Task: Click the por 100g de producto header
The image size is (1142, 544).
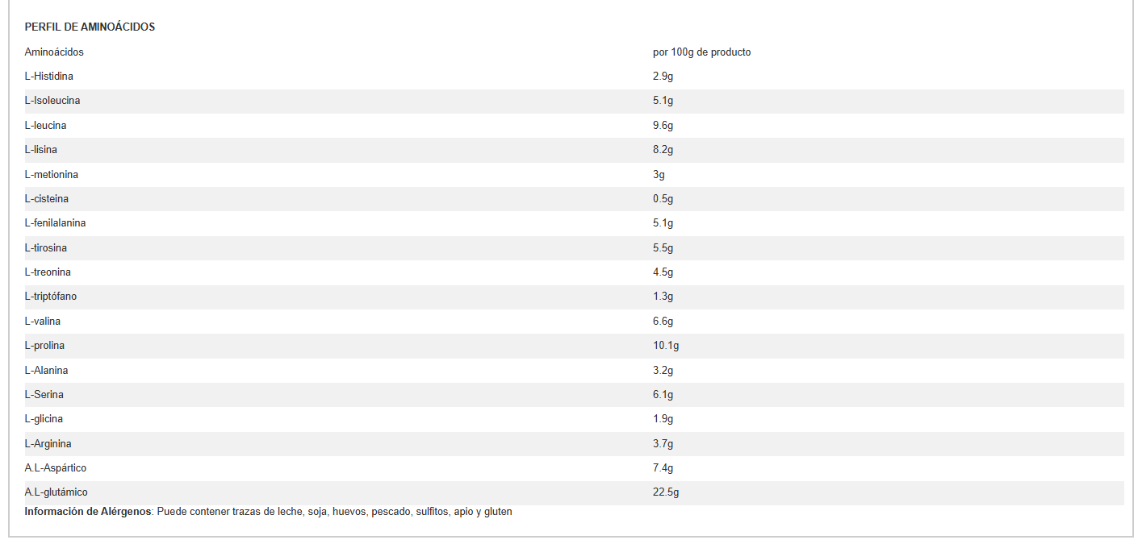Action: 701,52
